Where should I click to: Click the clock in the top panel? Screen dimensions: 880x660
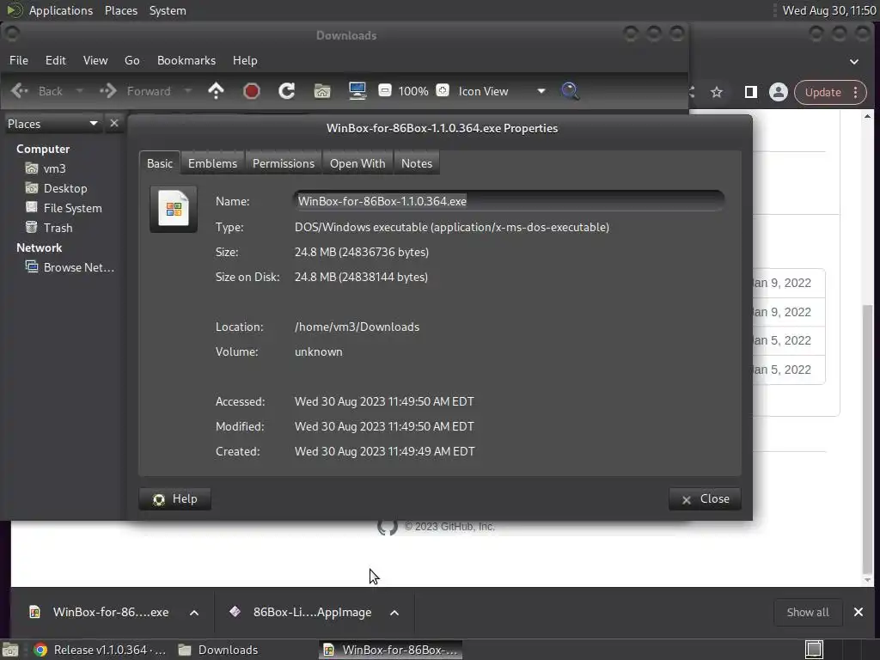(x=829, y=10)
